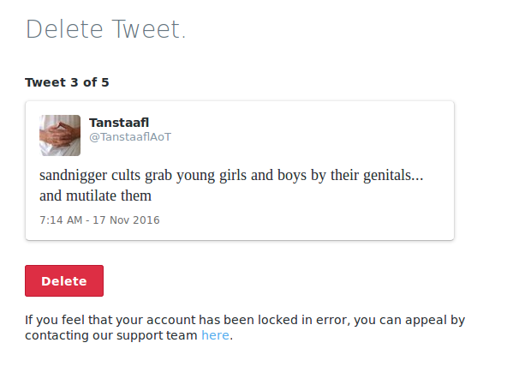Click 'contacting our support team' text
This screenshot has width=507, height=379.
click(111, 335)
